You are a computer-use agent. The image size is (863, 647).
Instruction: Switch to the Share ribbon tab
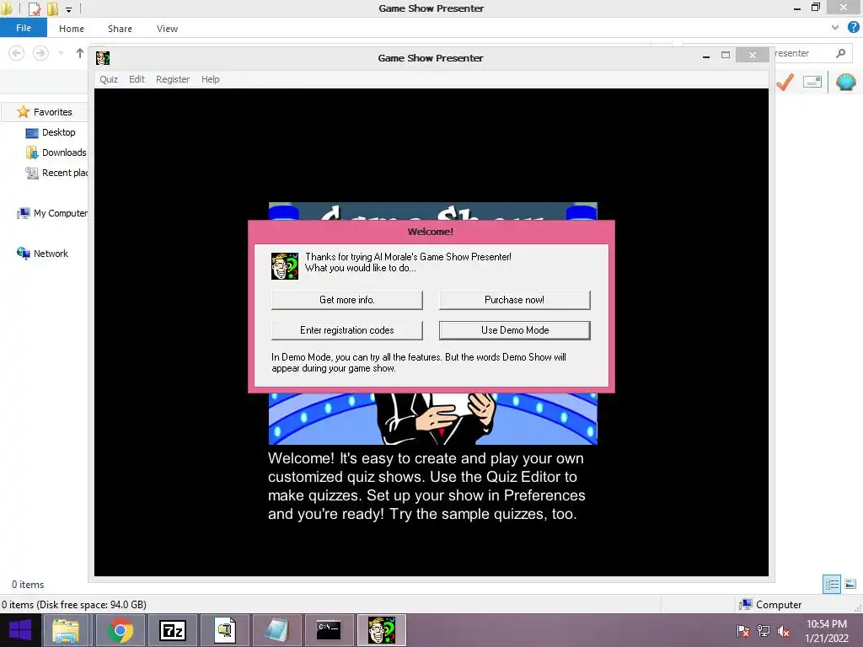click(120, 29)
